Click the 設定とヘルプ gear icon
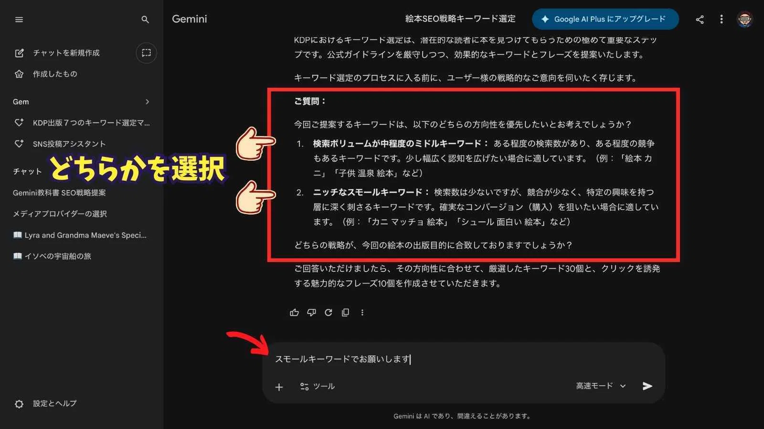 coord(19,404)
